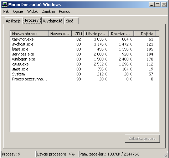Image resolution: width=169 pixels, height=158 pixels.
Task: Click the CPU value 02
Action: (x=78, y=39)
